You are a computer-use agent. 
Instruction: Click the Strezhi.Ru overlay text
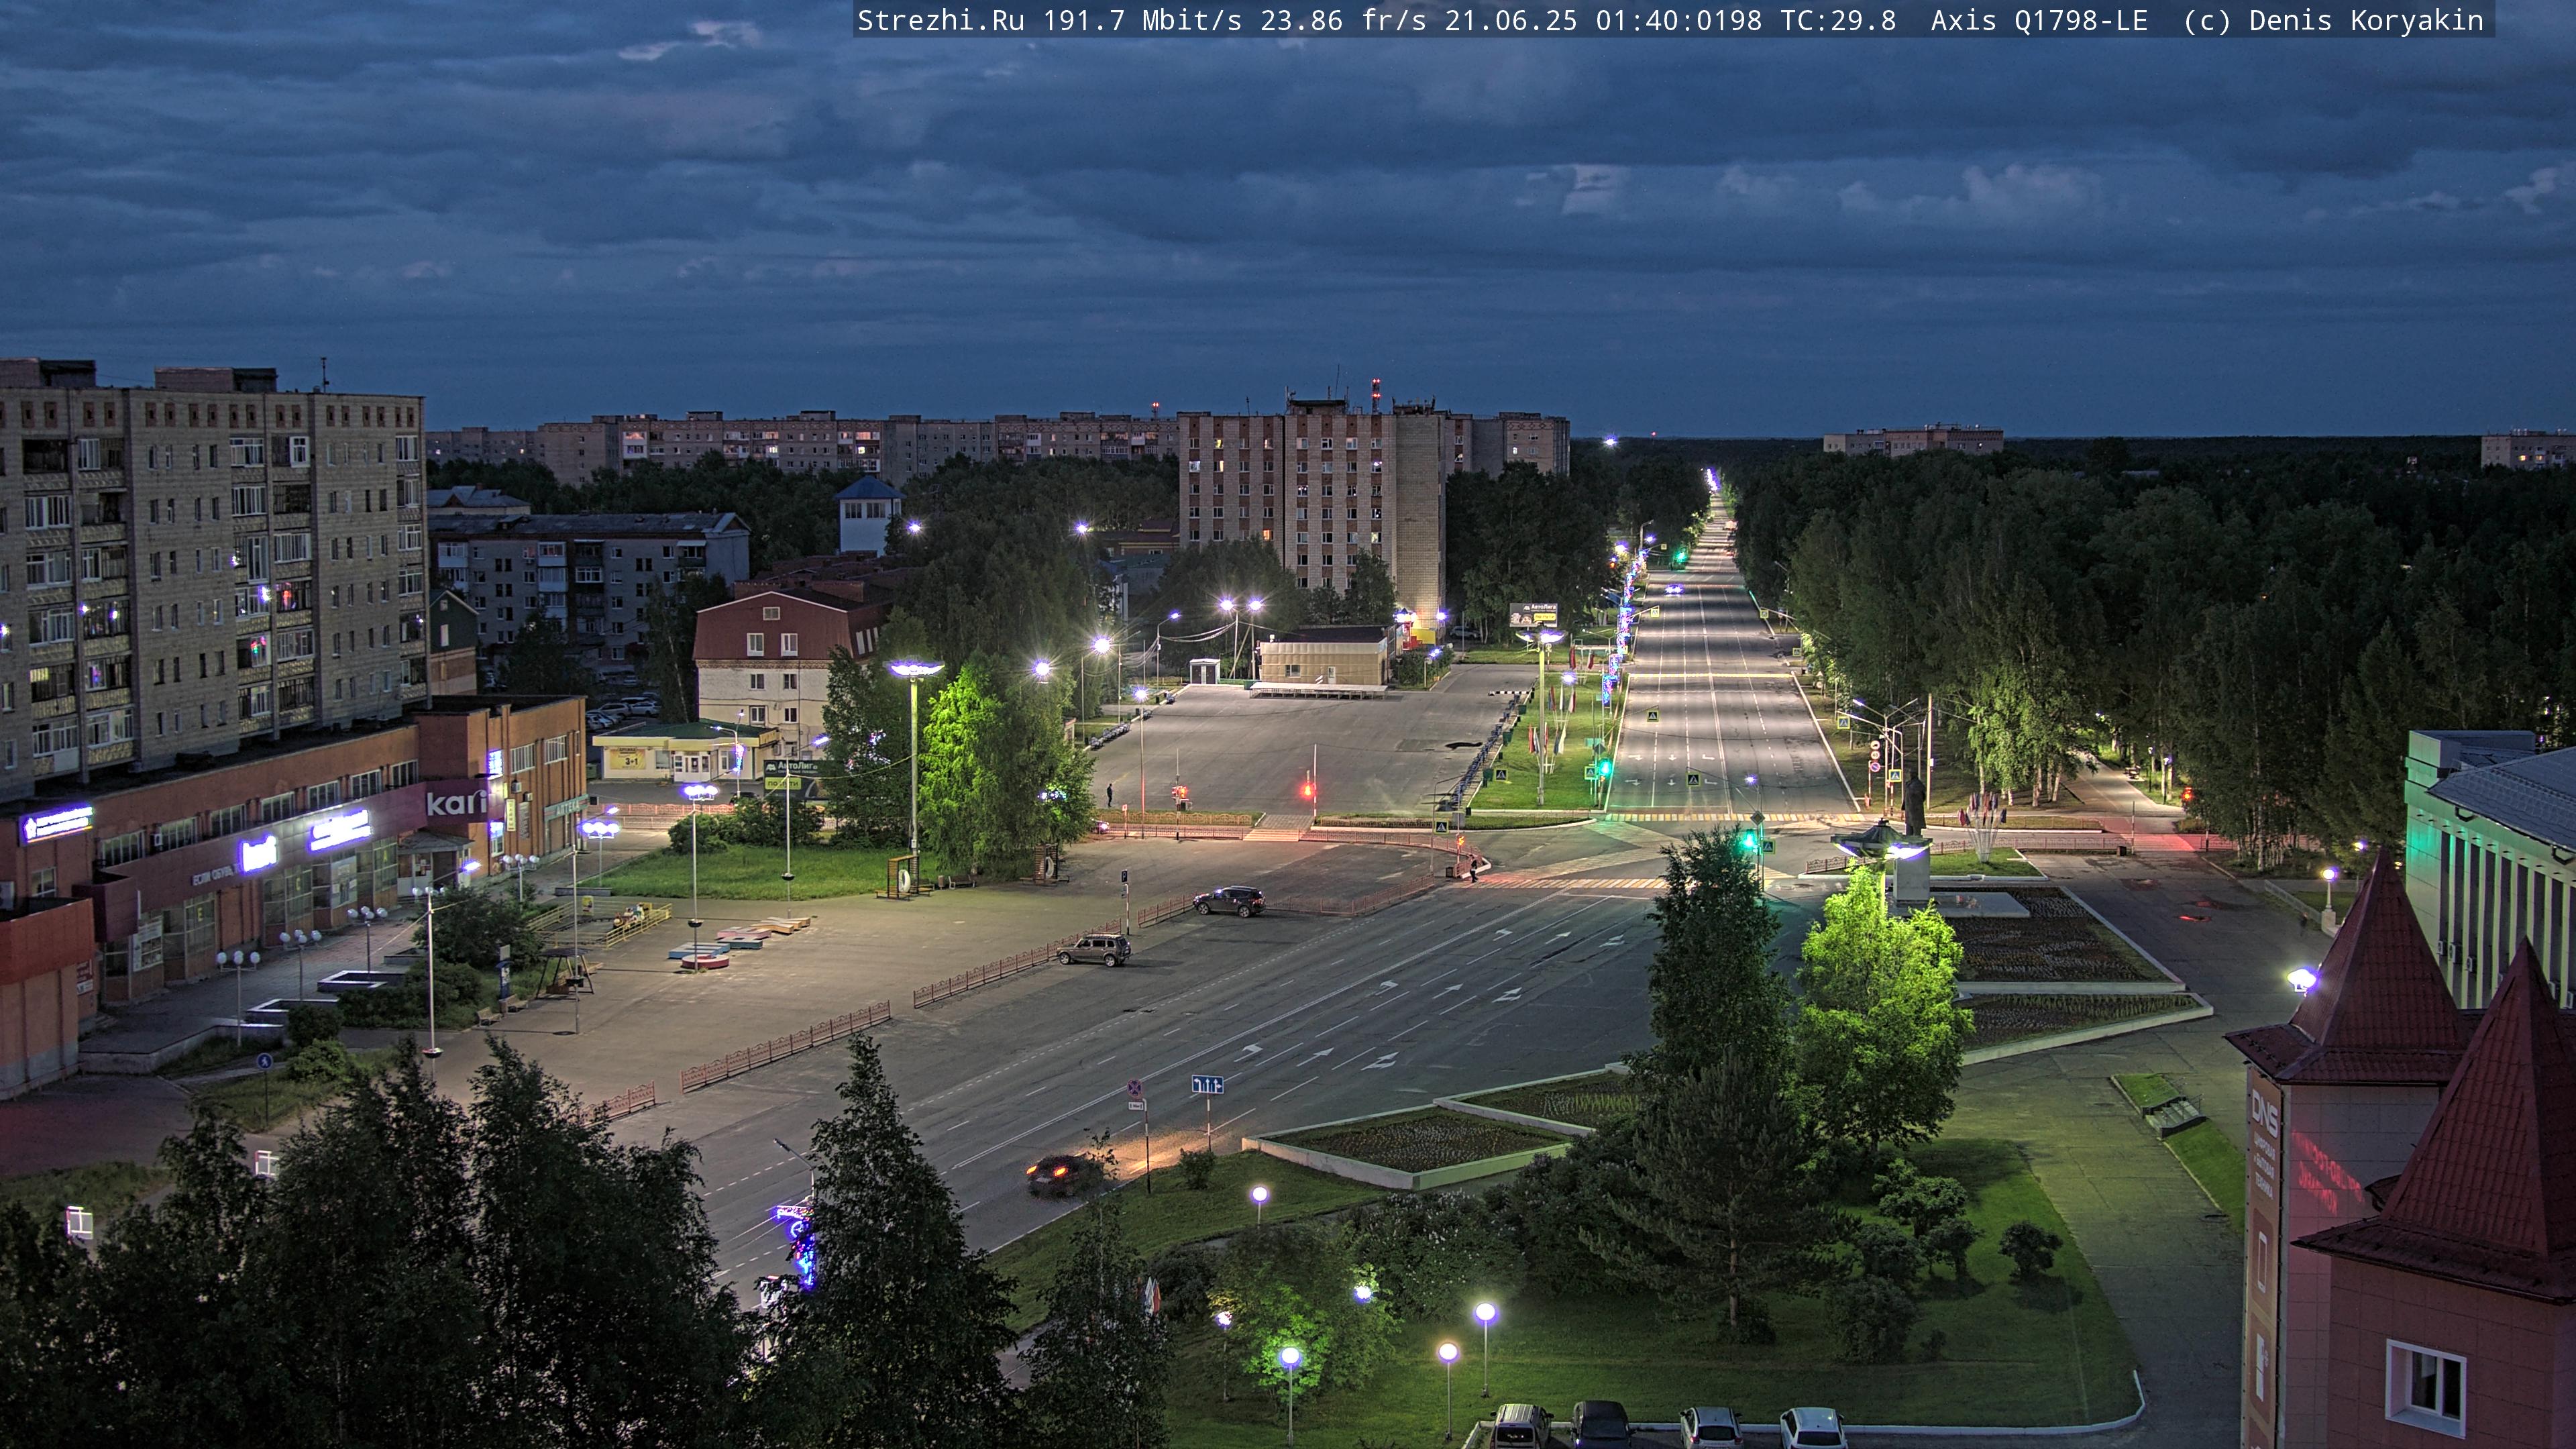pos(941,21)
